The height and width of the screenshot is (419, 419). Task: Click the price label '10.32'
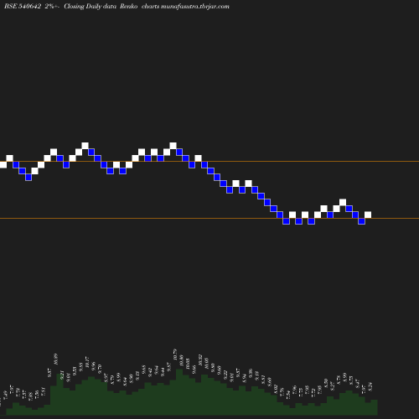click(200, 360)
